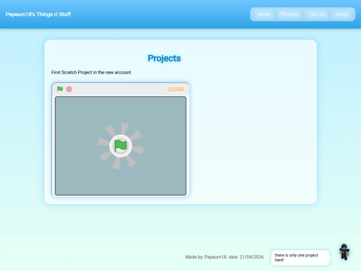Open the About page
This screenshot has width=361, height=271.
point(342,14)
